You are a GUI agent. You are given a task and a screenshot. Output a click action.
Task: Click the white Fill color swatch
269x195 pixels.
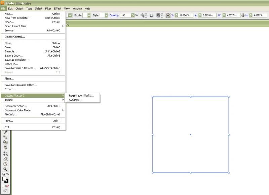(4, 179)
